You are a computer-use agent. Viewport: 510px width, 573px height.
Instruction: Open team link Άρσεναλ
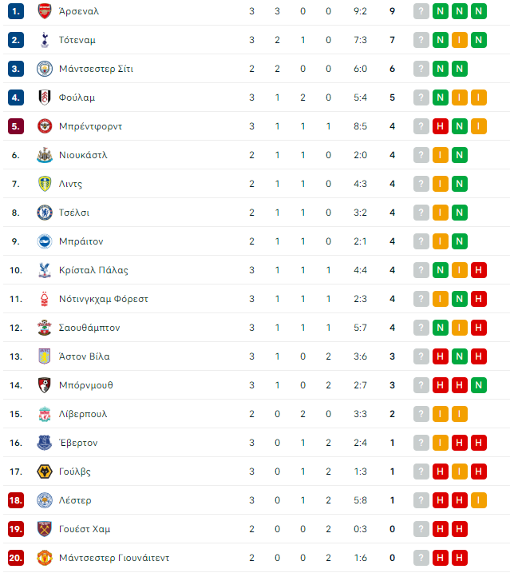pyautogui.click(x=79, y=11)
